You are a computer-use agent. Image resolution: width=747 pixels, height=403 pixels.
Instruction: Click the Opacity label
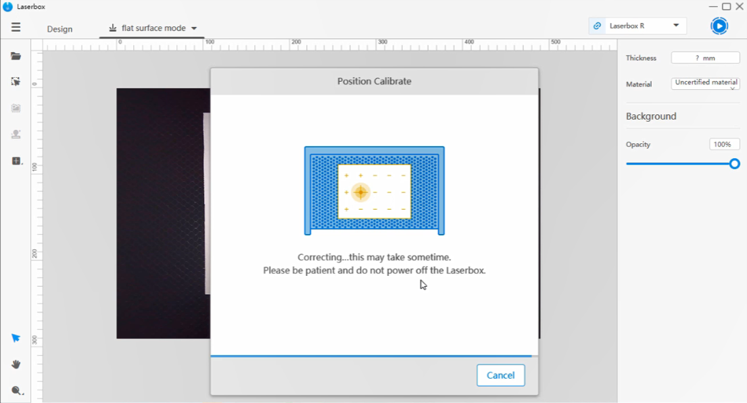coord(638,144)
